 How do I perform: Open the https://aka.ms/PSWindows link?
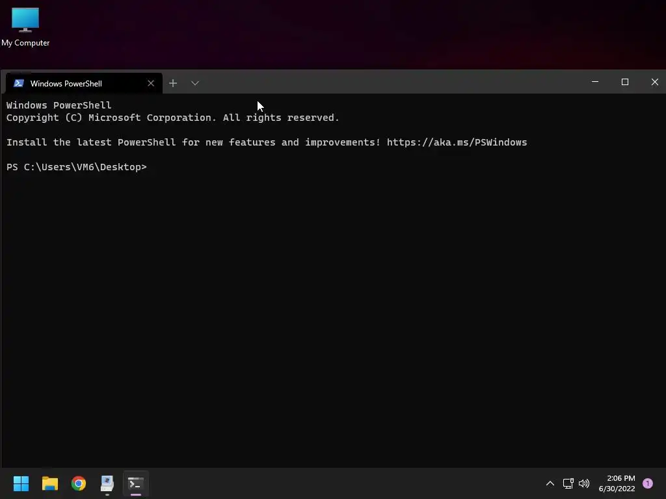point(457,142)
